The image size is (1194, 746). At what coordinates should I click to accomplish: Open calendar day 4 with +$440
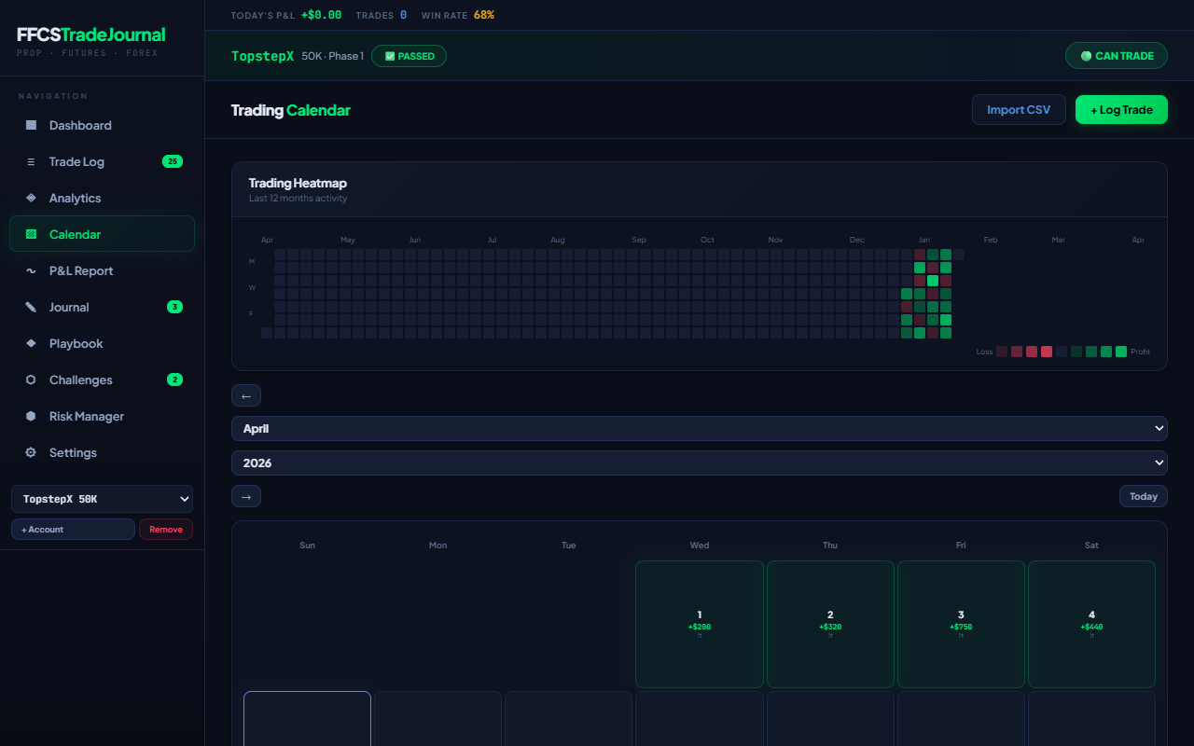point(1091,624)
